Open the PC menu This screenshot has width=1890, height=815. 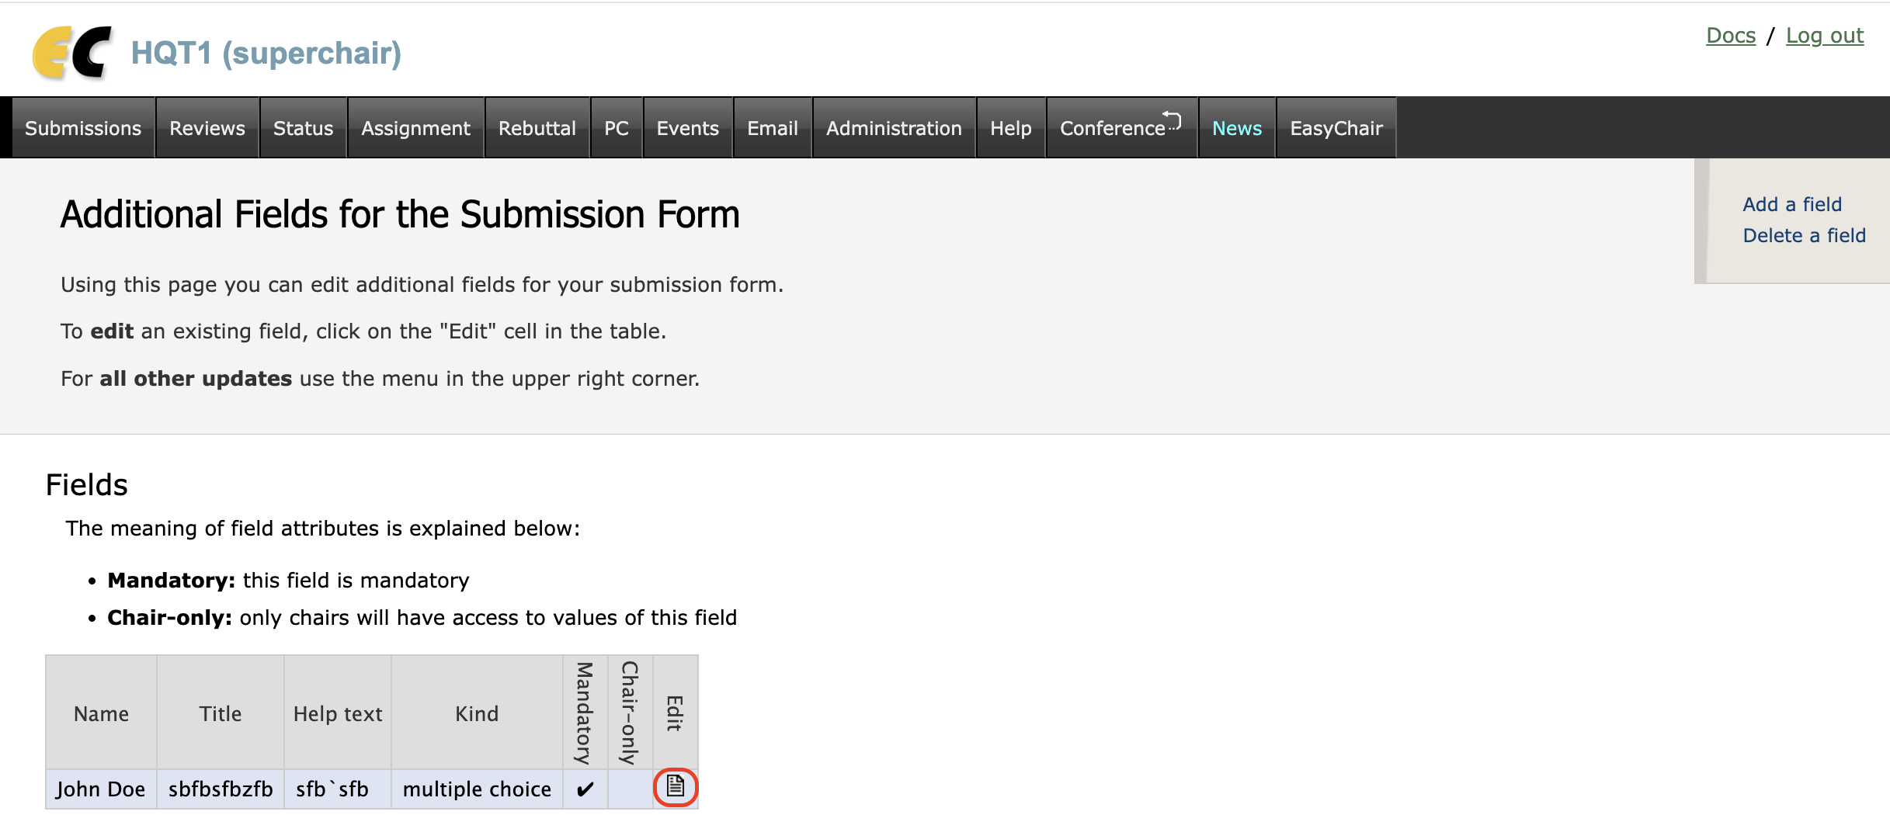(617, 128)
